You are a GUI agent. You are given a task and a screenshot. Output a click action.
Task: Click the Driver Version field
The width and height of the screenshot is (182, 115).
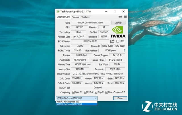pyautogui.click(x=98, y=74)
